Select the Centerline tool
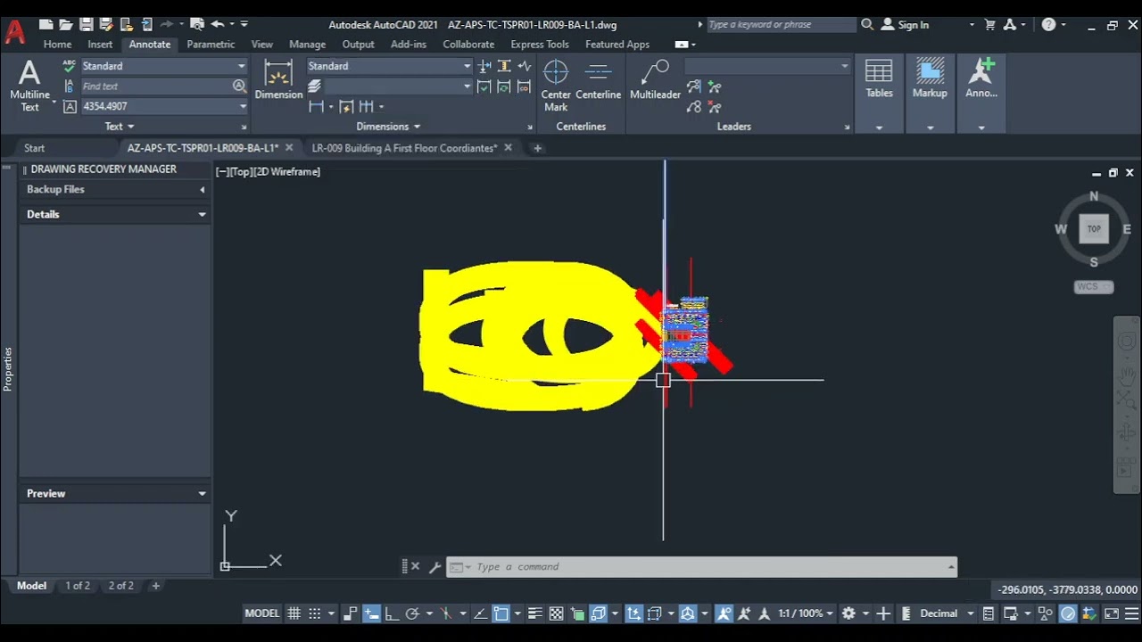This screenshot has height=642, width=1142. 598,80
